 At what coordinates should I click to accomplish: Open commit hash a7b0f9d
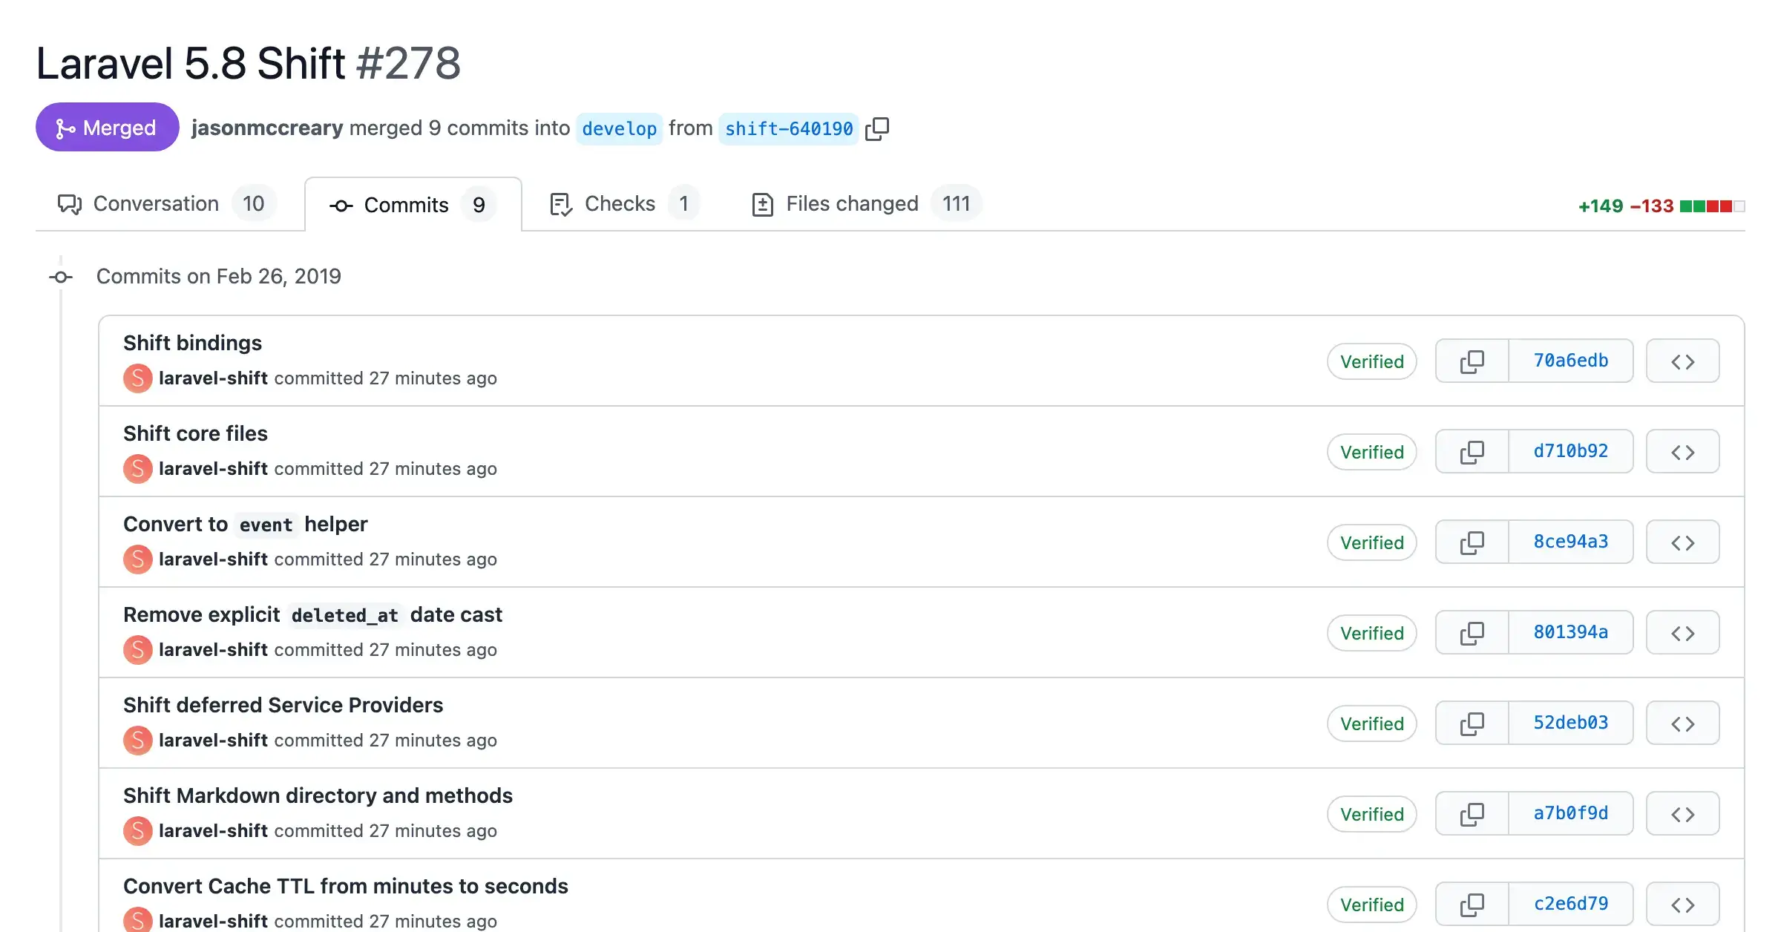click(1571, 814)
